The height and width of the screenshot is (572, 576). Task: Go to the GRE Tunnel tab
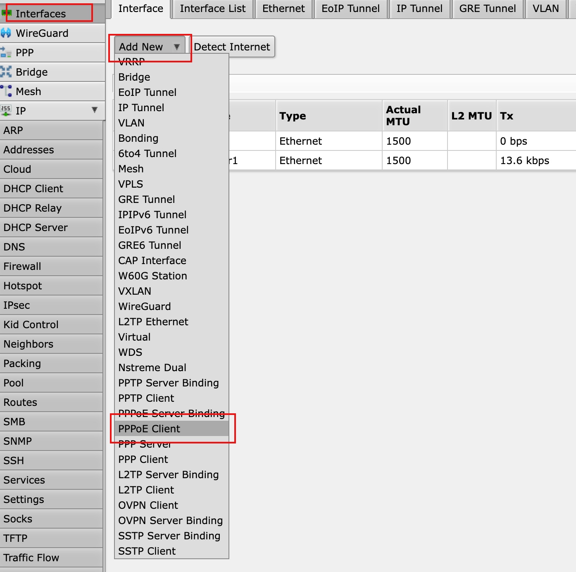tap(487, 9)
